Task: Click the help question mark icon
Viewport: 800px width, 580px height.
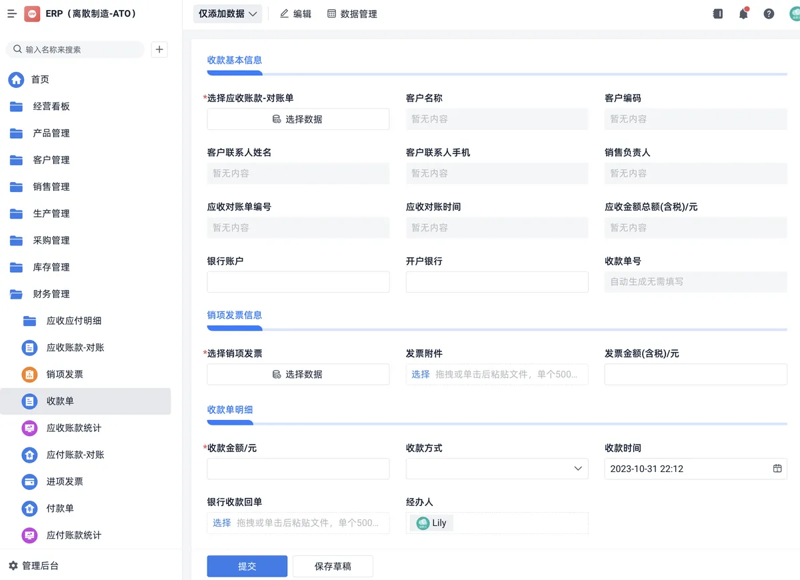Action: (769, 13)
